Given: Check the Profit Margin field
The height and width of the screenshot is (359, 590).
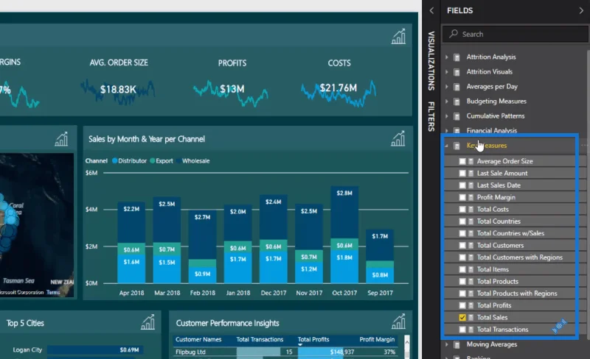Looking at the screenshot, I should pyautogui.click(x=462, y=197).
